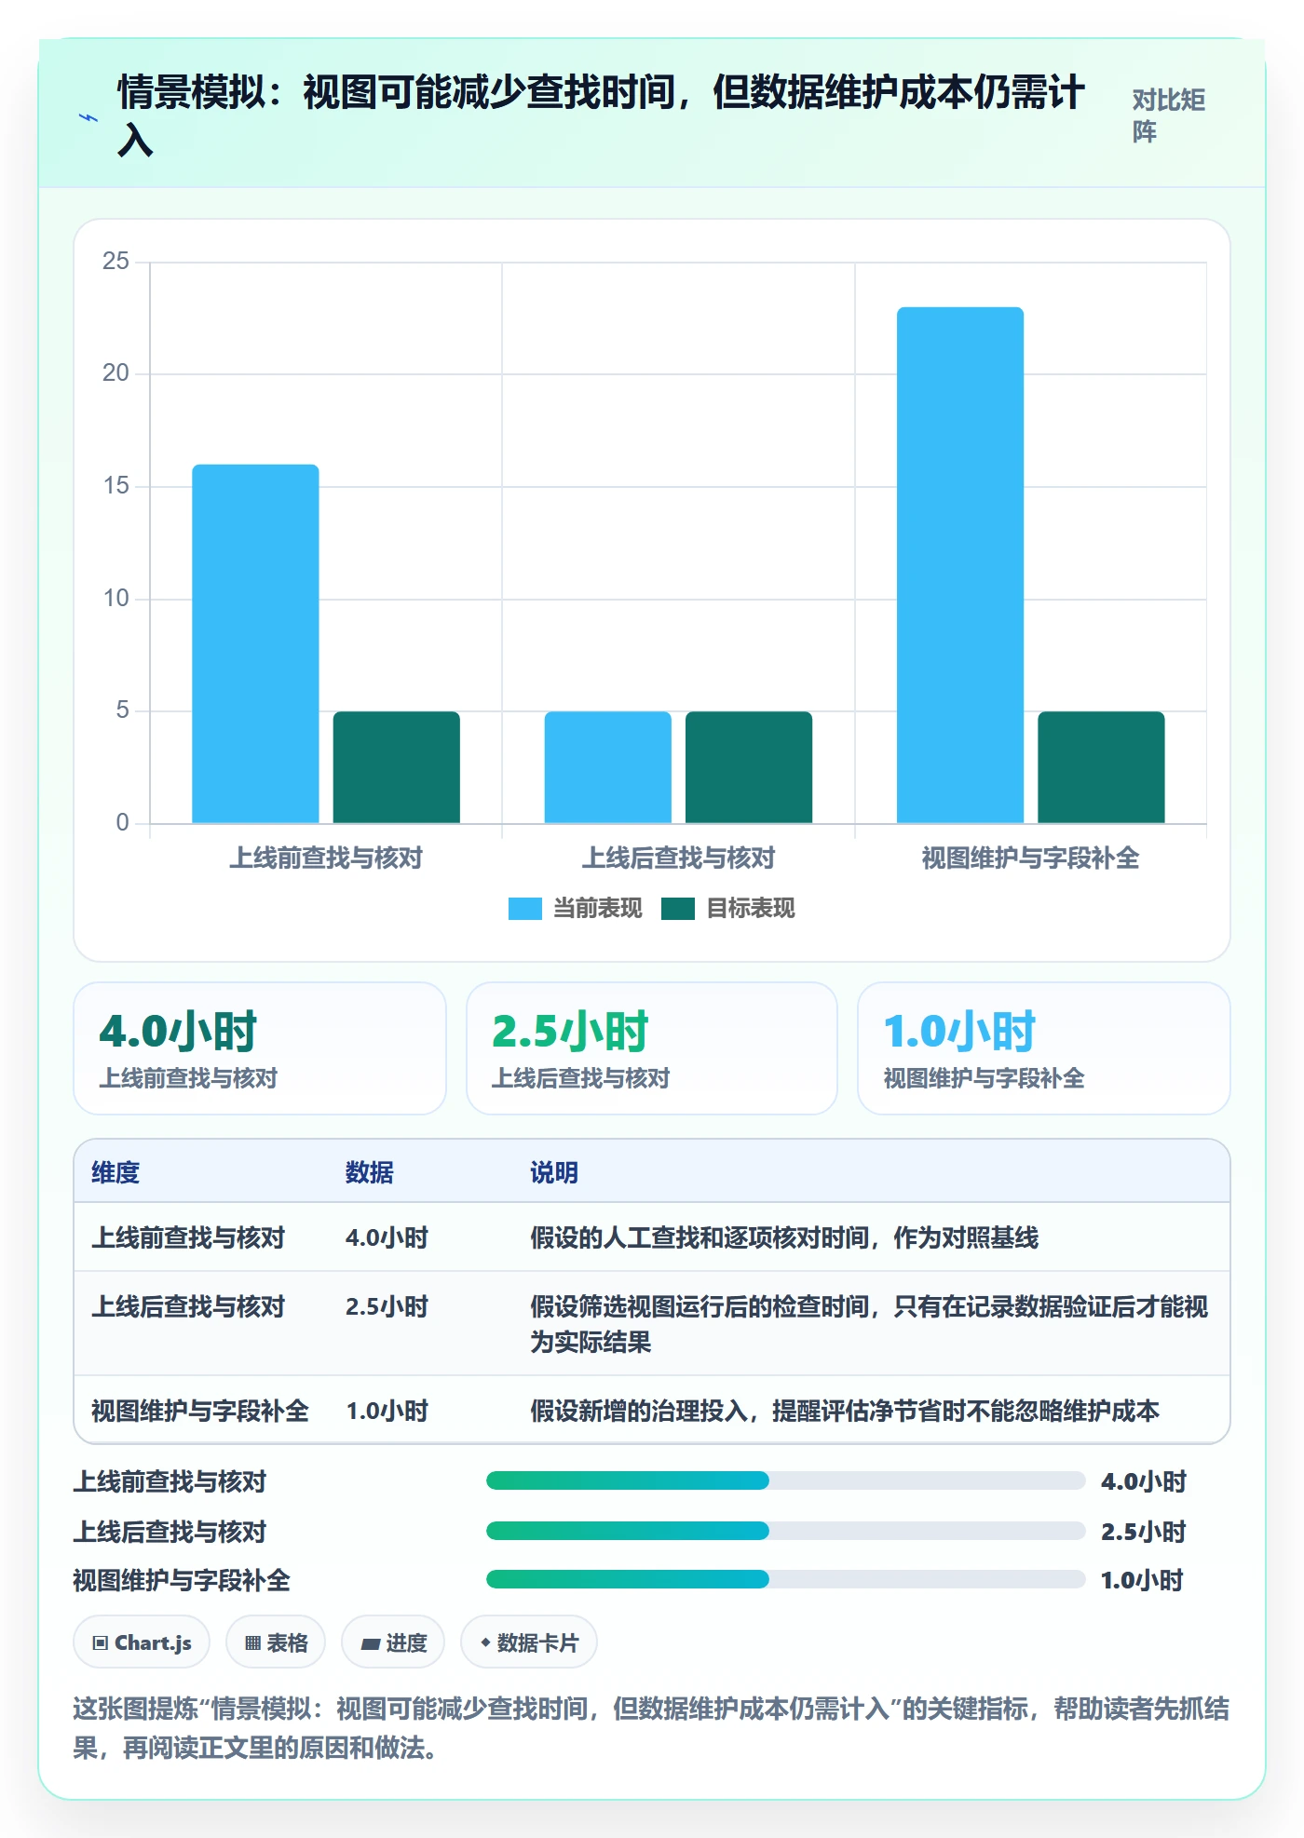Screen dimensions: 1304x1838
Task: Click the title 情景模拟 heading
Action: tap(601, 116)
